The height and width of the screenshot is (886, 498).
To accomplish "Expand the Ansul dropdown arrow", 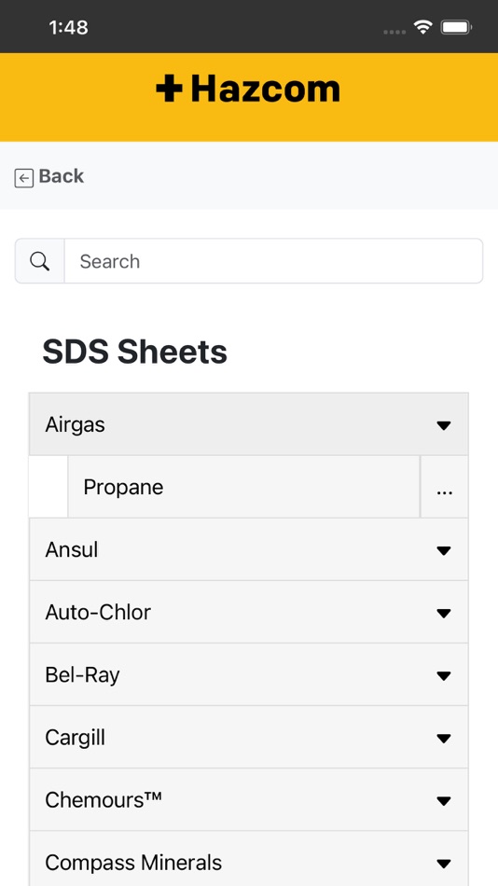I will 444,550.
